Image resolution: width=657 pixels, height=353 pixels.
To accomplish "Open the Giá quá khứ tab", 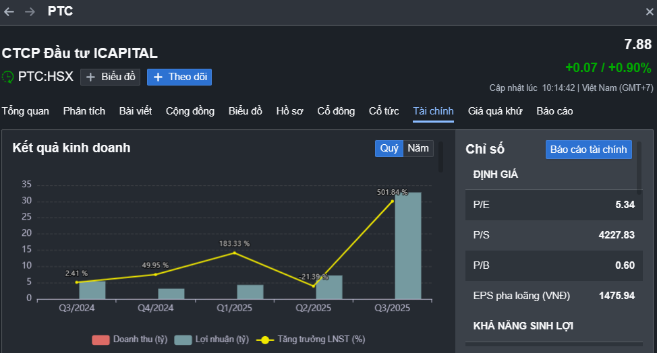I will pos(495,111).
